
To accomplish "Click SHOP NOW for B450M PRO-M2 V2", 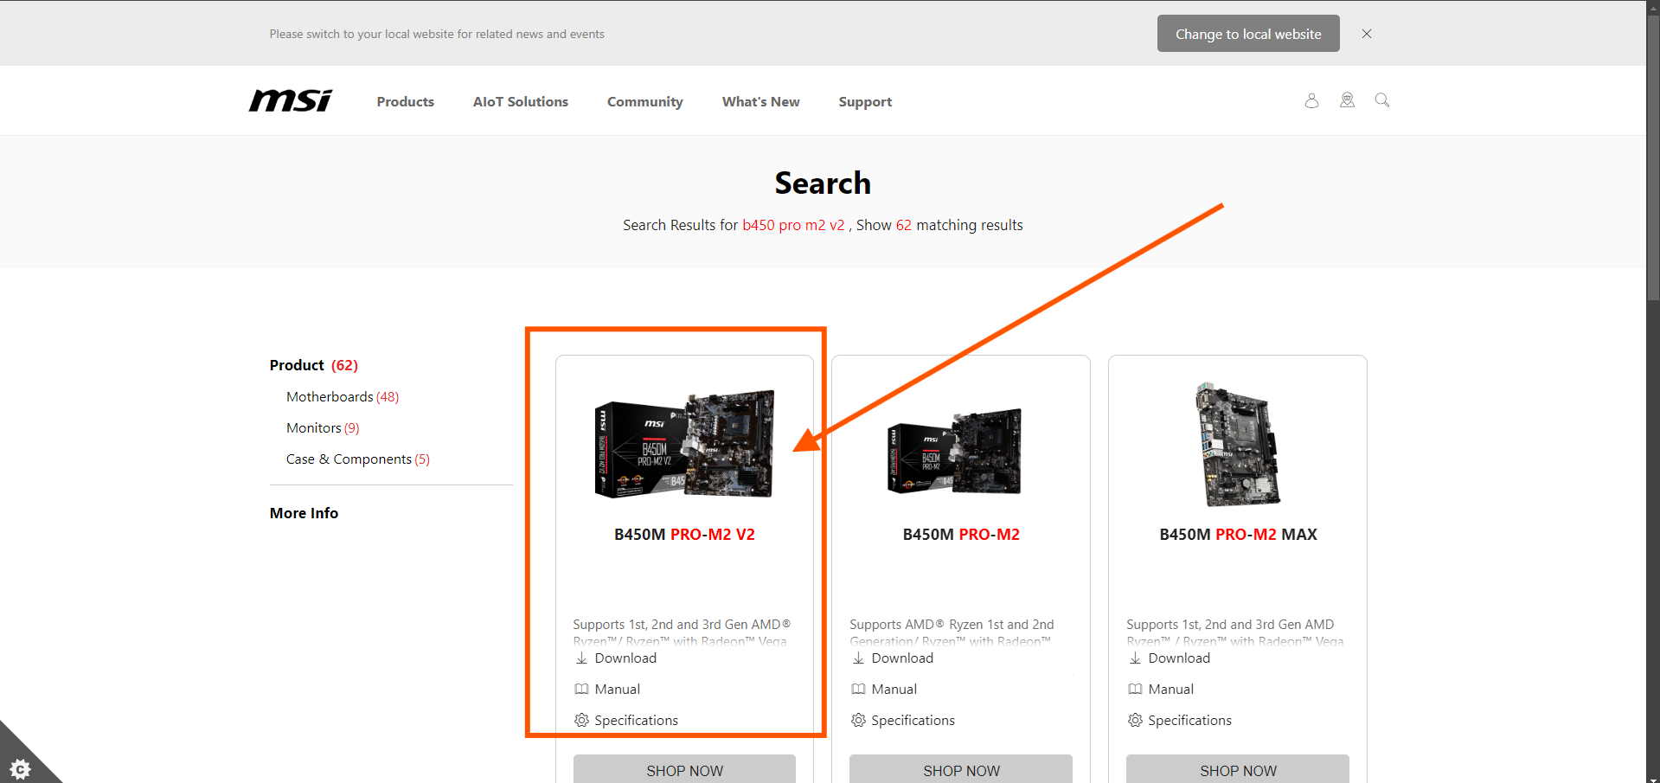I will 684,769.
